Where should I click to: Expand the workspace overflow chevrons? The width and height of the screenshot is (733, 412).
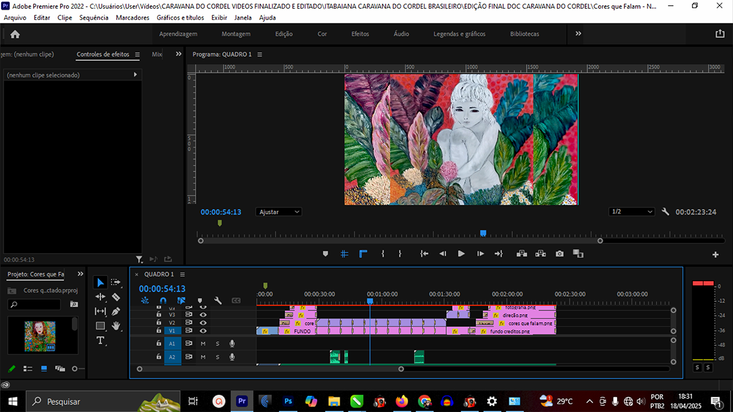tap(578, 34)
